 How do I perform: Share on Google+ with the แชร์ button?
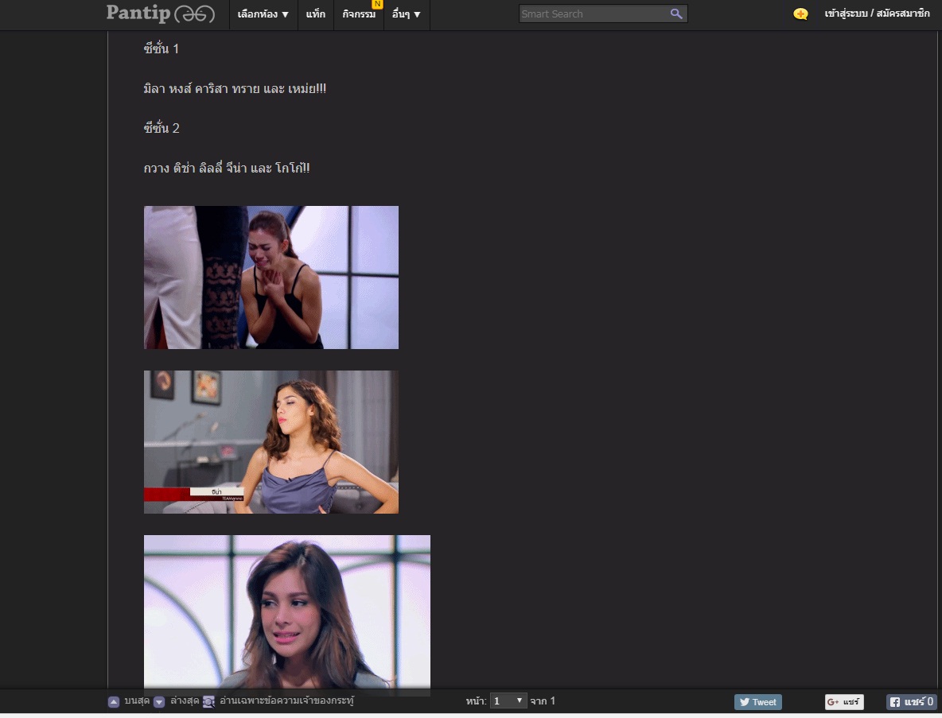[x=844, y=701]
